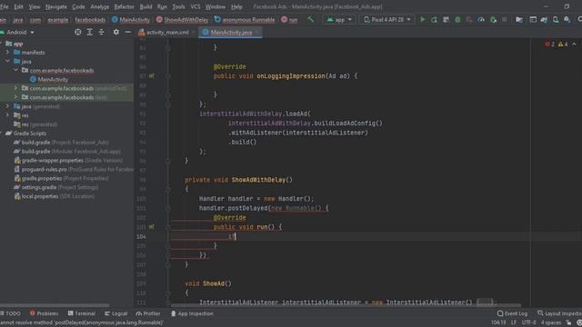The image size is (582, 327).
Task: Open AVD Manager device icon
Action: tap(556, 20)
